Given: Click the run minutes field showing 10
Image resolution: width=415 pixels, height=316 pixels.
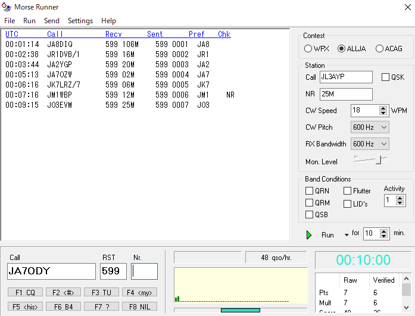Looking at the screenshot, I should (x=372, y=234).
